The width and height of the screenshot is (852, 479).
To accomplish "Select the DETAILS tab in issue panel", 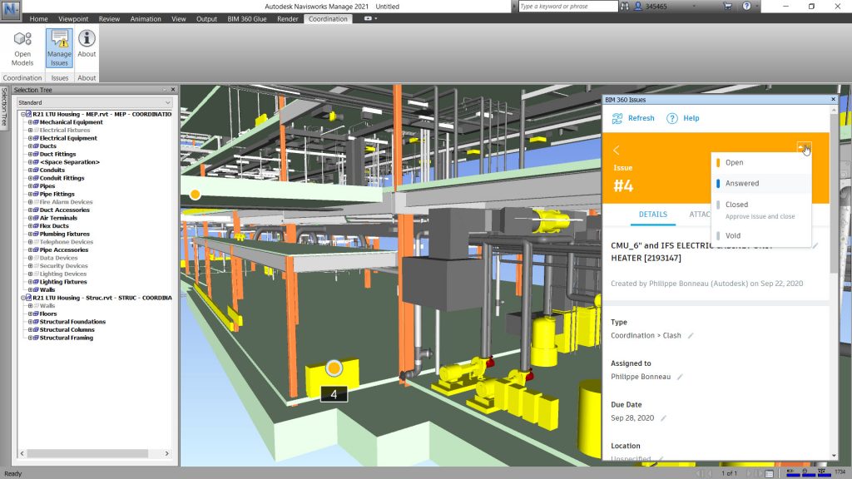I will pos(652,215).
